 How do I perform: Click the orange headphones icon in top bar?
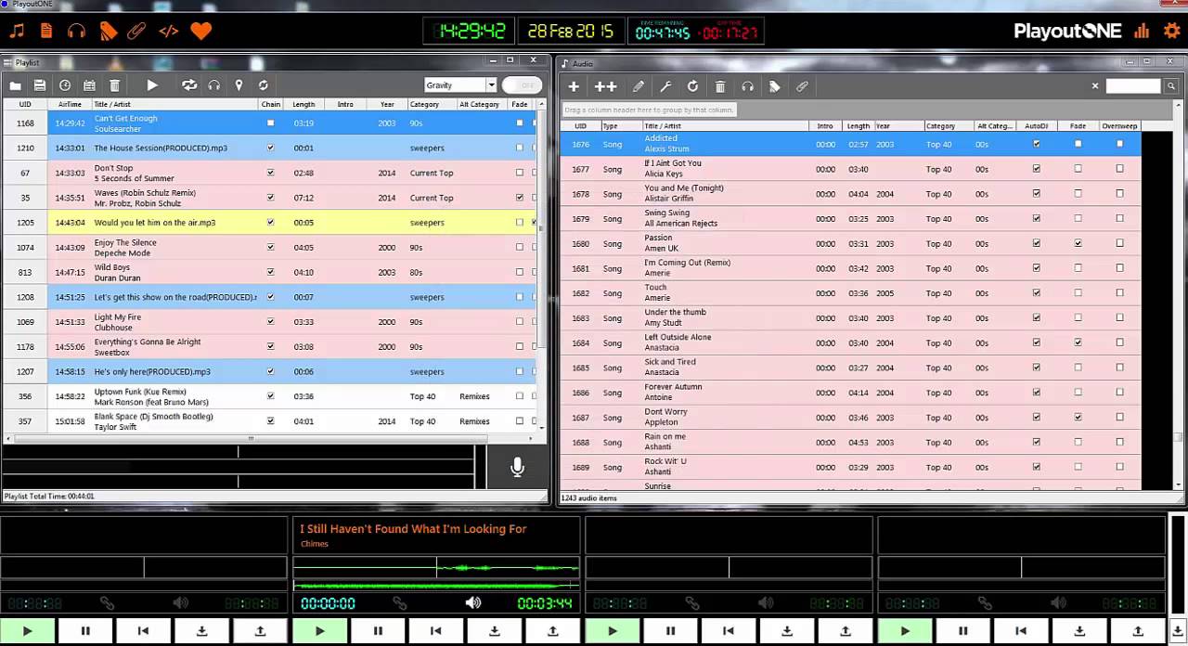coord(77,31)
